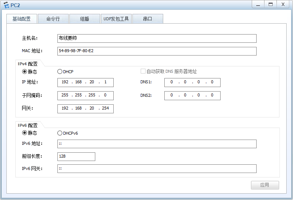Click the 主机名 label
This screenshot has height=200, width=293.
coord(30,38)
